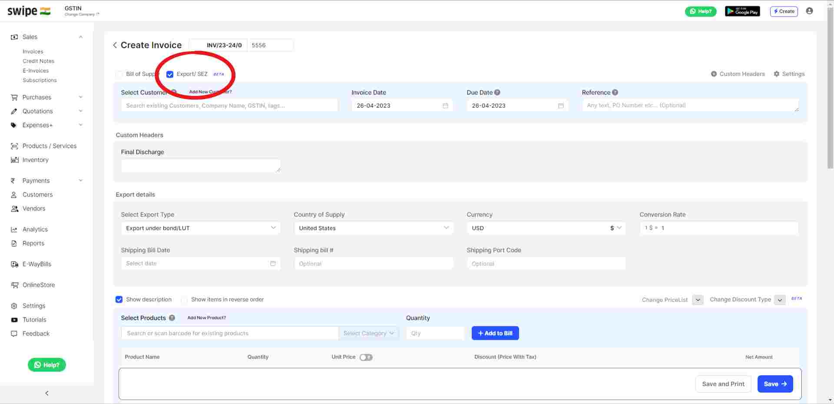Open E-Invoices in sidebar
834x404 pixels.
coord(36,71)
